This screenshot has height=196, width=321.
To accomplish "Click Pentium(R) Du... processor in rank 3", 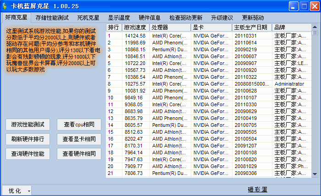I will 170,49.
